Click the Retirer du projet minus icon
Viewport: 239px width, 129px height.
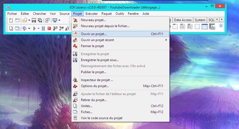(75, 100)
